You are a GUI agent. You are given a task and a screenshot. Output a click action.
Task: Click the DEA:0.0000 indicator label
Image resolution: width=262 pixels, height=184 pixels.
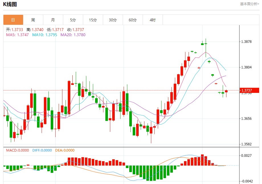[65, 150]
